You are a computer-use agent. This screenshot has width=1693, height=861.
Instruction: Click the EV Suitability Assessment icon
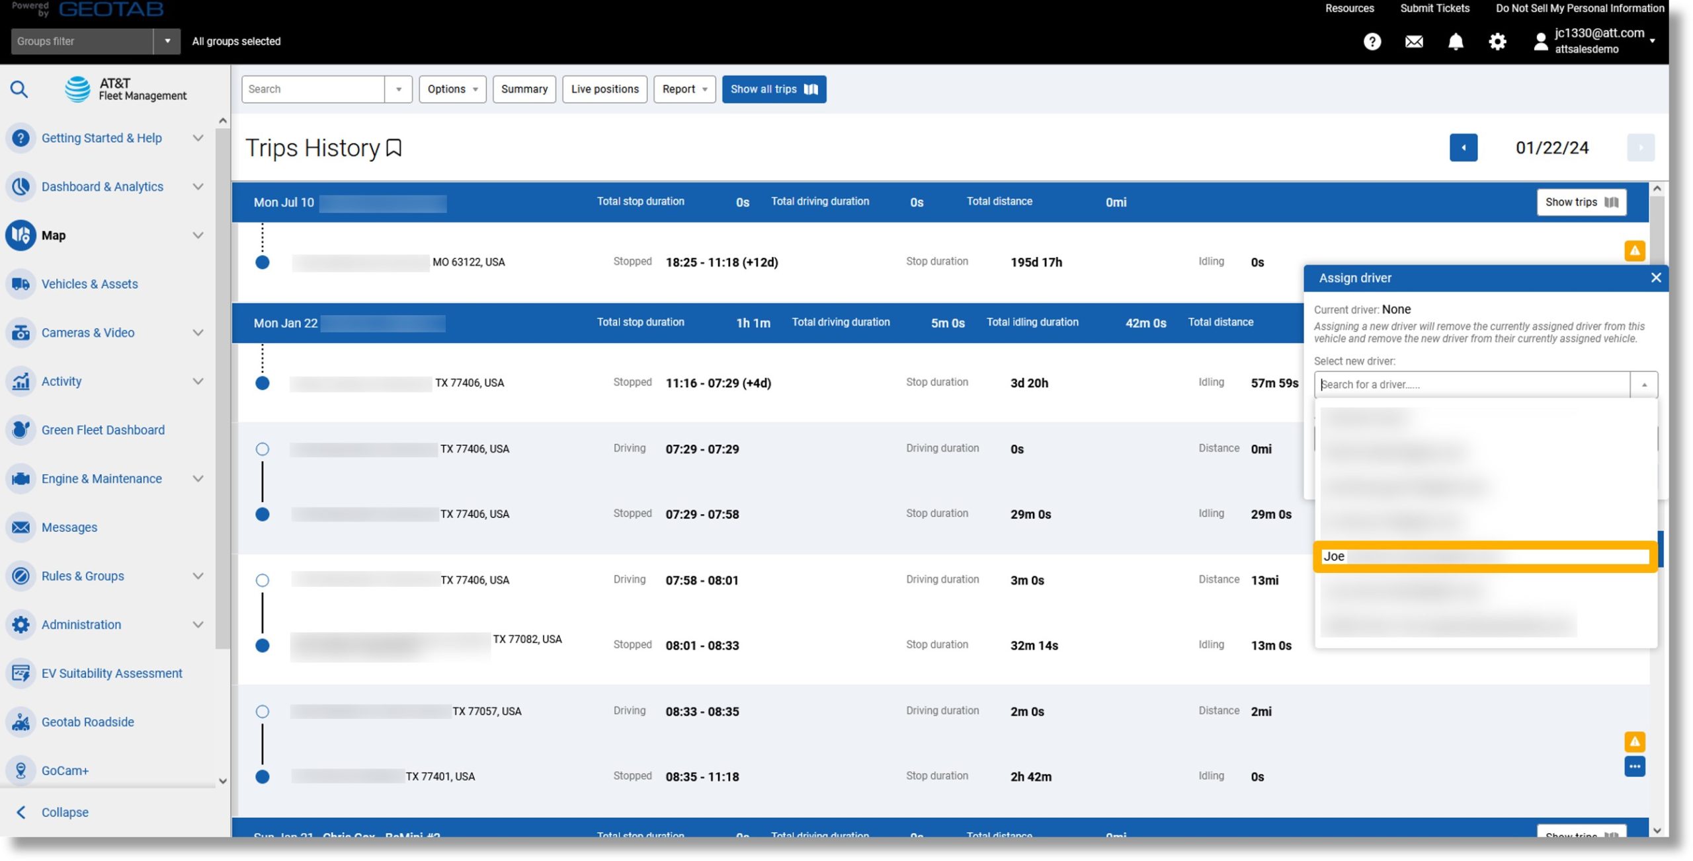pos(21,673)
